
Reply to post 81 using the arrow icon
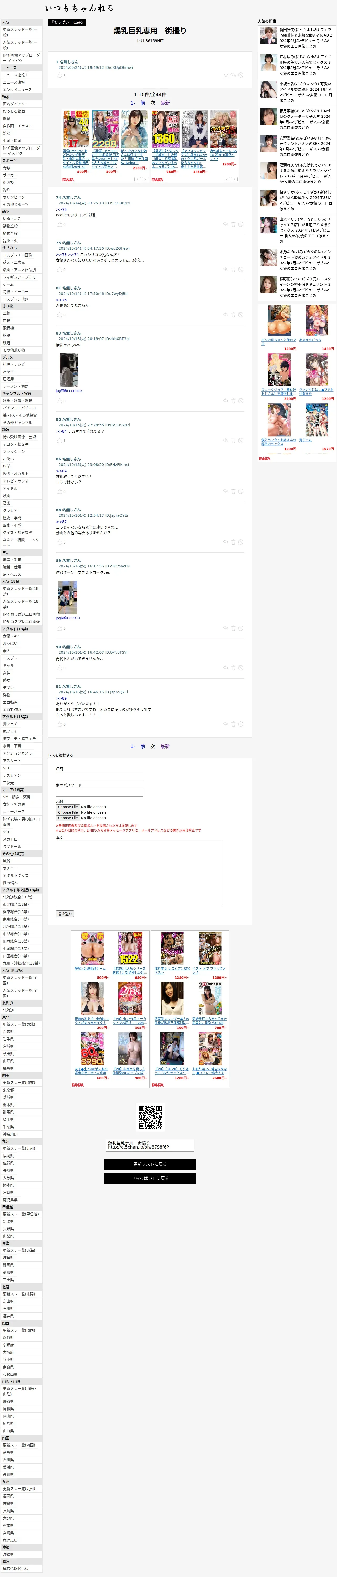(226, 315)
